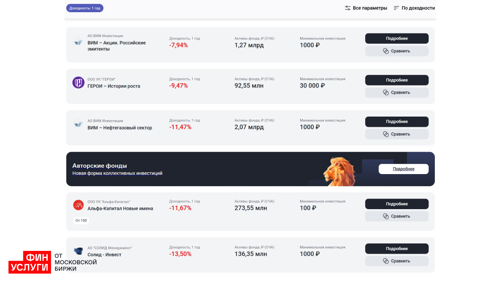Open the 'Солид - Инвест' fund name

[x=104, y=255]
